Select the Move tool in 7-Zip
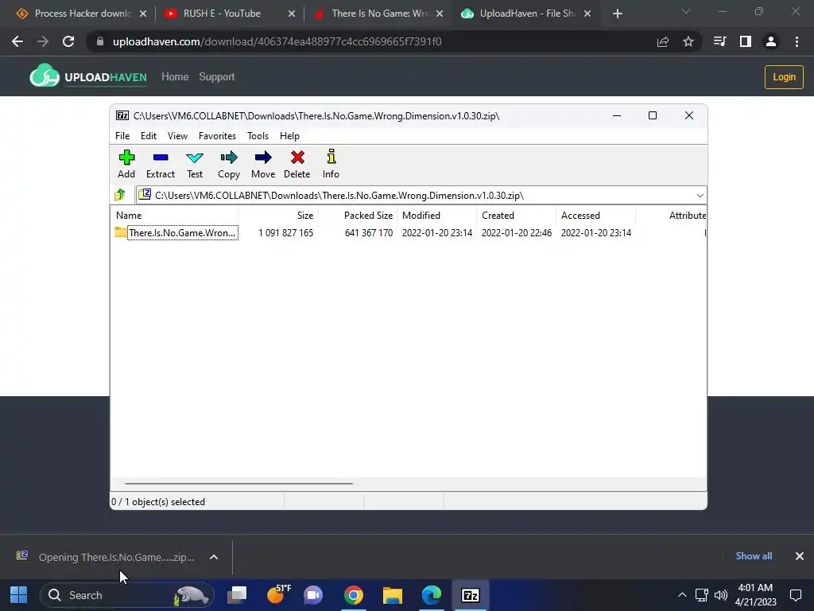 [x=263, y=164]
